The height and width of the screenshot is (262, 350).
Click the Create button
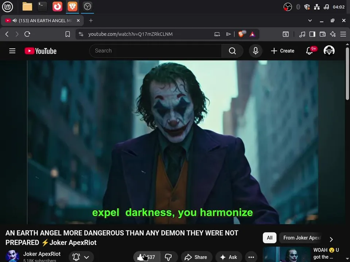[x=282, y=51]
